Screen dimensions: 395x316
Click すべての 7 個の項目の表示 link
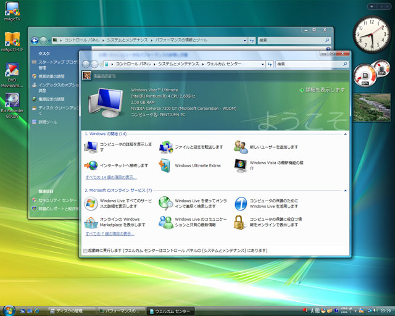click(x=110, y=234)
